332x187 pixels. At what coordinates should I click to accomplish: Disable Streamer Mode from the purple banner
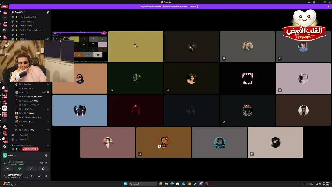coord(193,6)
